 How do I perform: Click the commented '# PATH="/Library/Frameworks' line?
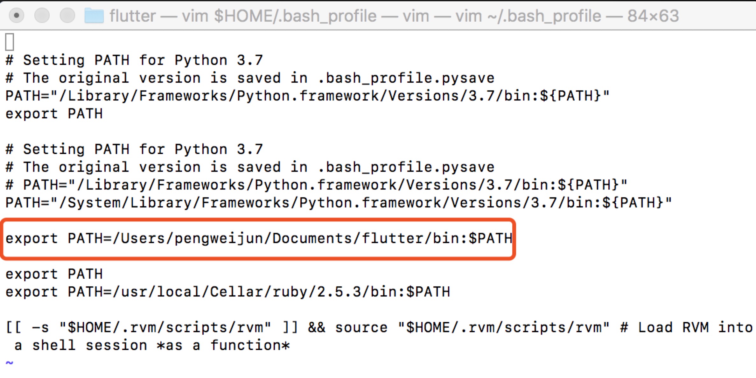click(x=316, y=185)
